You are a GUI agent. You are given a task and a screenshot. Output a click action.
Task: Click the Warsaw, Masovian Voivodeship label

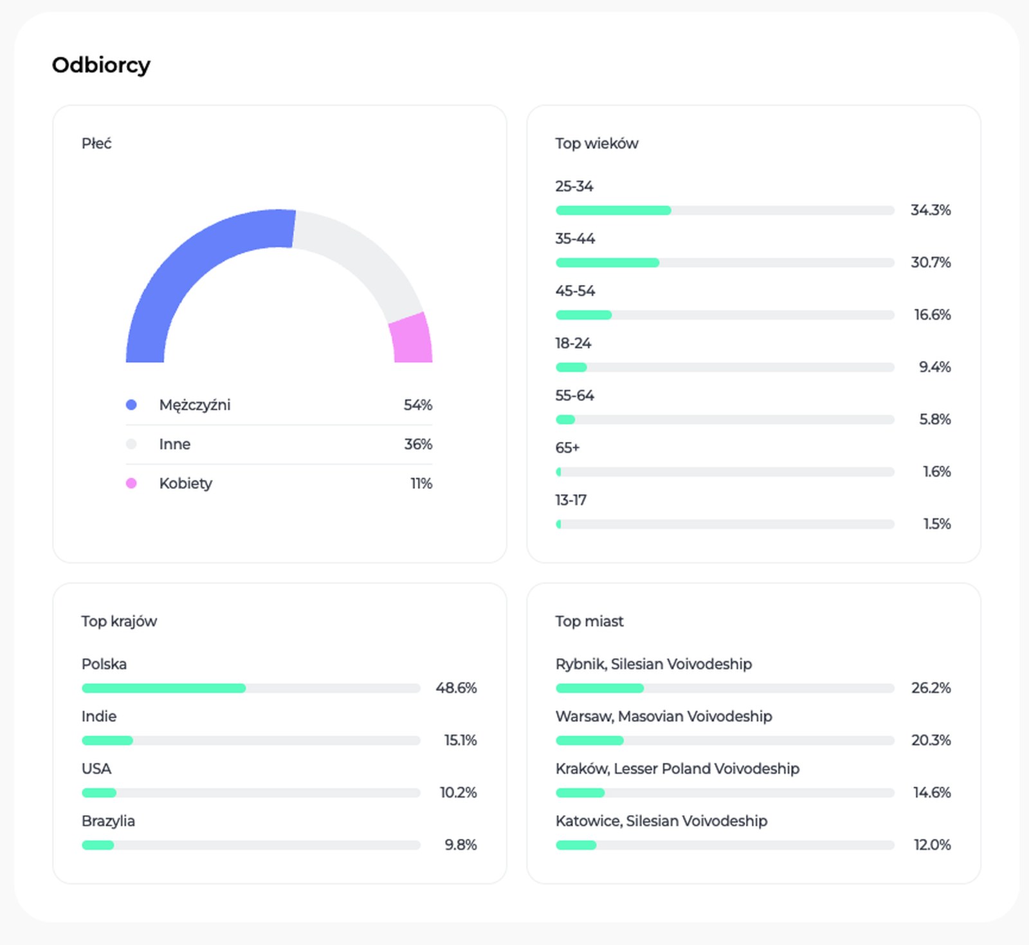click(x=664, y=716)
